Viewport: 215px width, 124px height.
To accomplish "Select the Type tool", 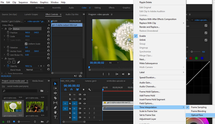I will click(x=55, y=117).
